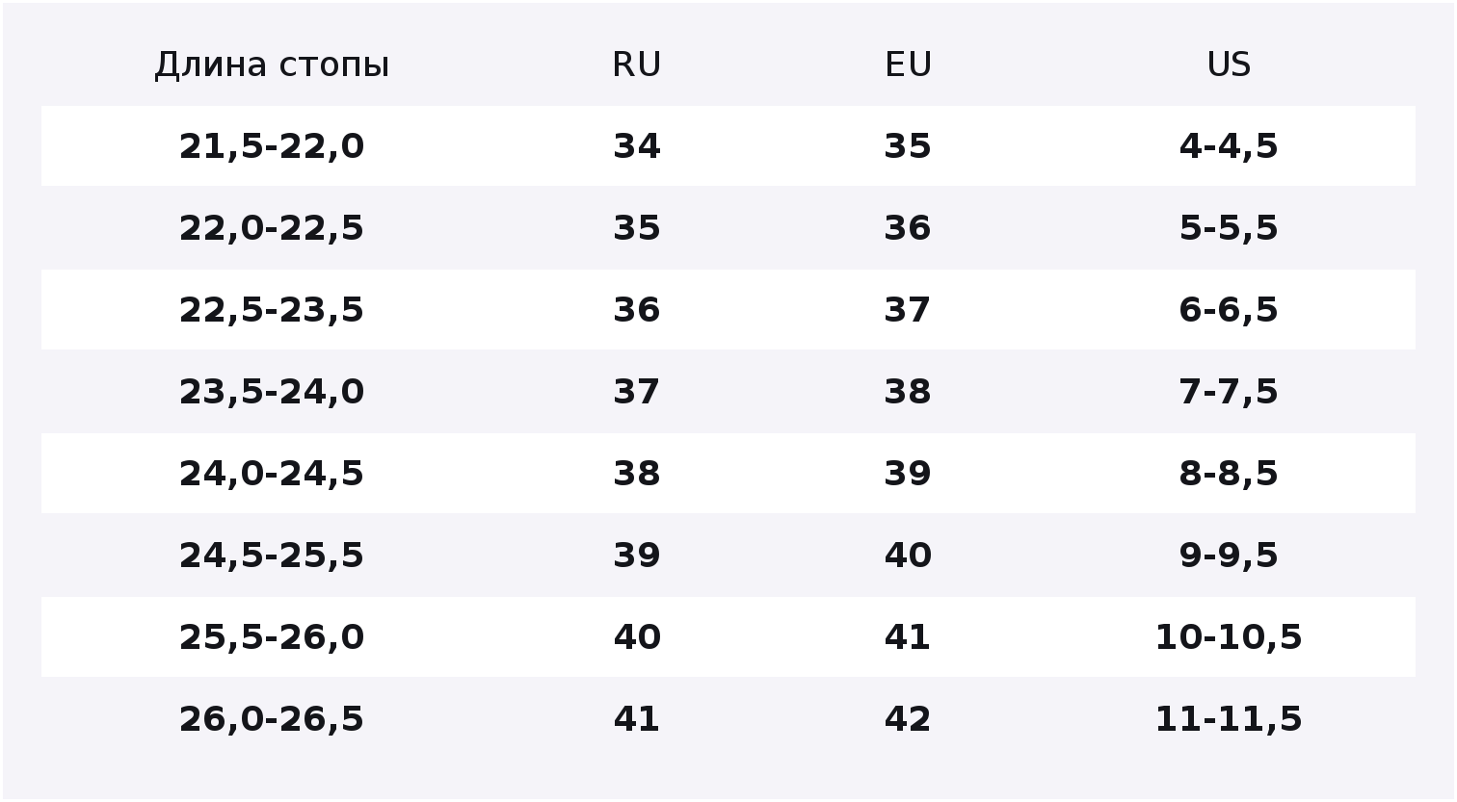
Task: Select the RU column header
Action: pos(637,65)
